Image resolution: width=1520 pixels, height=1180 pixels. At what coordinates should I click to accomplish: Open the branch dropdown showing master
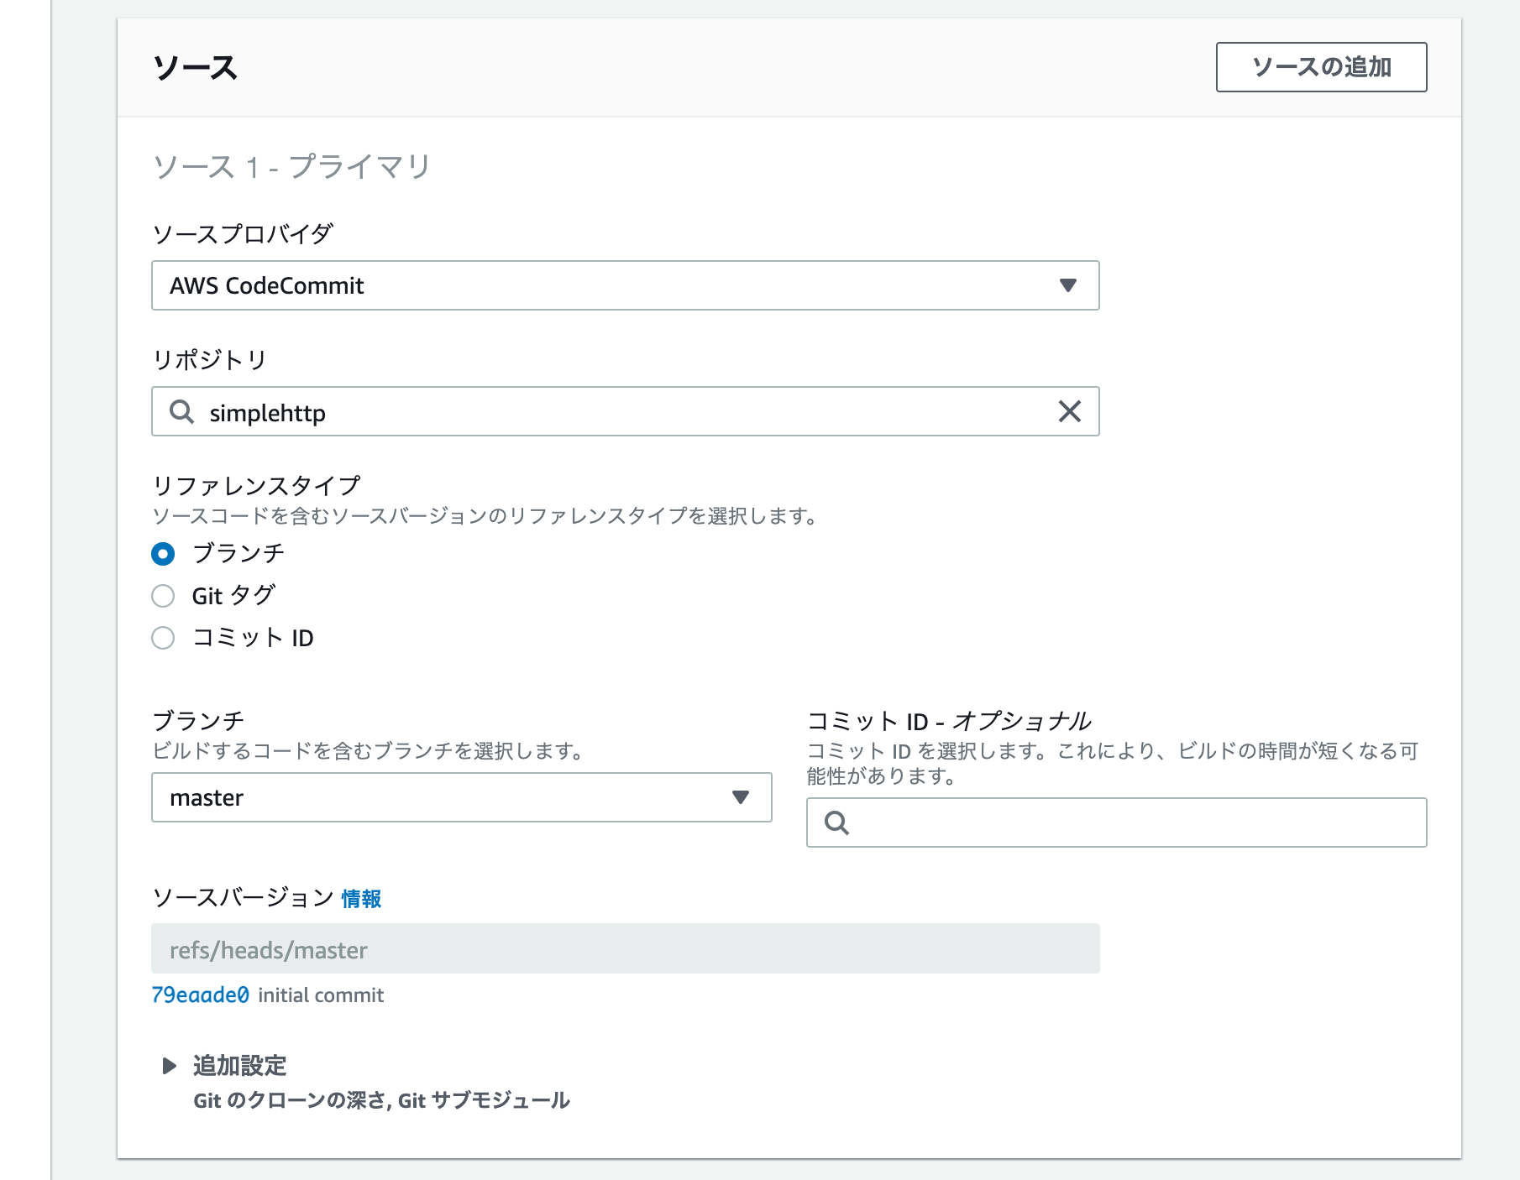click(x=462, y=798)
